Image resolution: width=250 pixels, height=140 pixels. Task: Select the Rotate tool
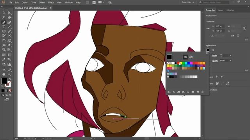click(4, 41)
